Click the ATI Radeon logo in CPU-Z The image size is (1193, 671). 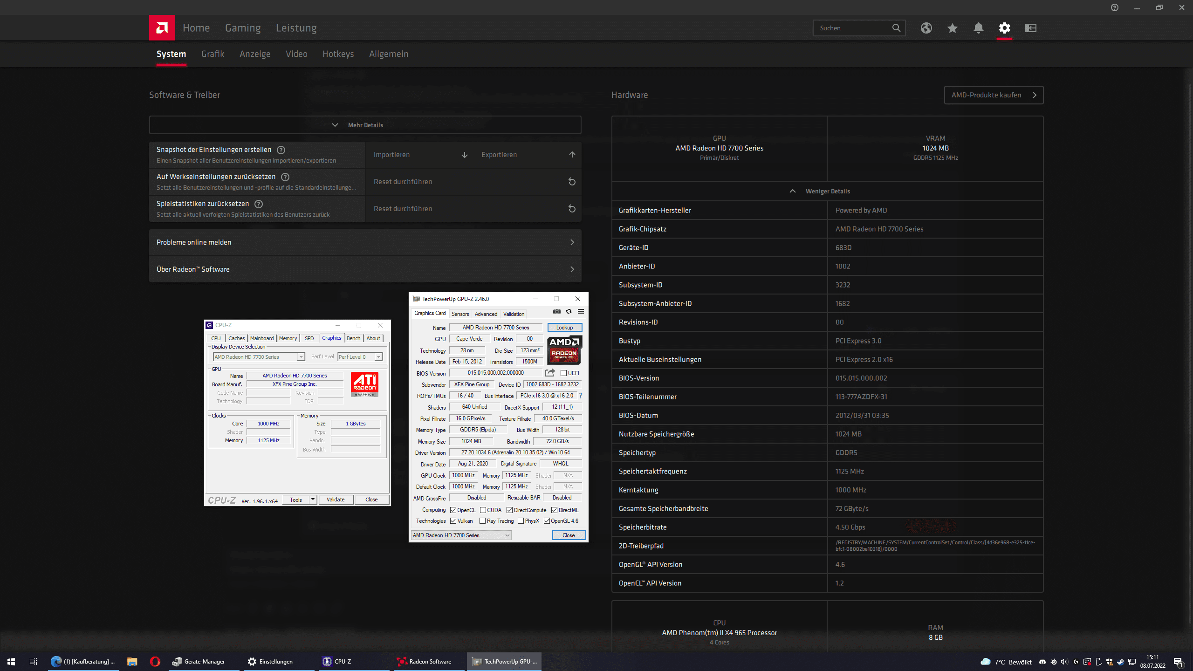[x=364, y=384]
